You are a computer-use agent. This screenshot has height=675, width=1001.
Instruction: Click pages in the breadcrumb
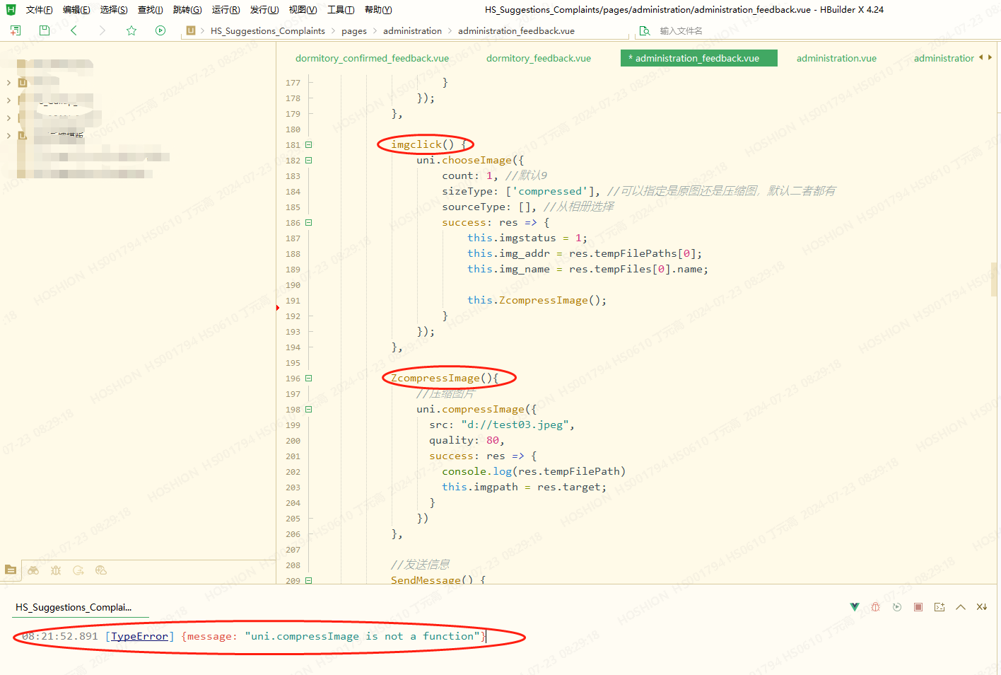[x=354, y=30]
